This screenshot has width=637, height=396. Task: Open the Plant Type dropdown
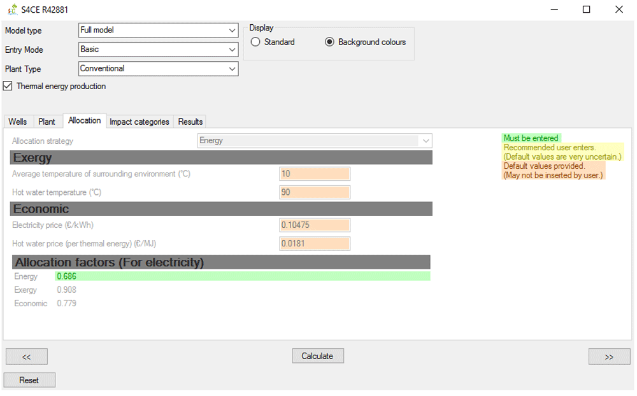(158, 69)
